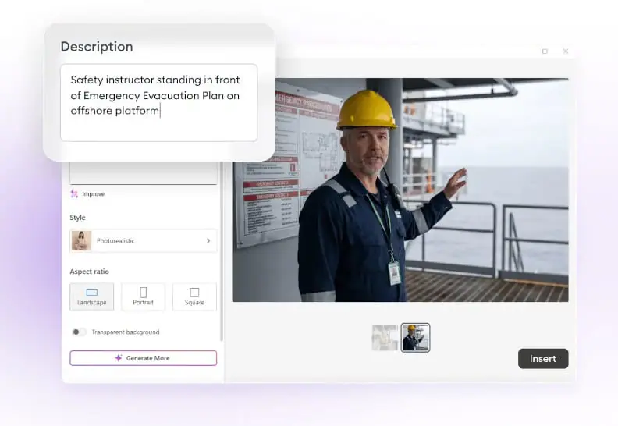Viewport: 618px width, 426px height.
Task: Click the Improve text link
Action: (94, 194)
